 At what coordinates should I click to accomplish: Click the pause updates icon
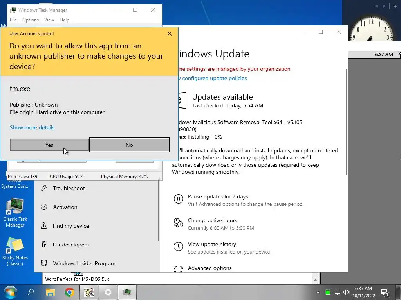(x=179, y=199)
